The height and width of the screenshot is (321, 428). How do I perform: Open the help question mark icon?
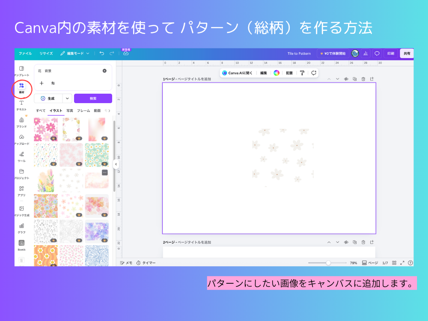410,263
